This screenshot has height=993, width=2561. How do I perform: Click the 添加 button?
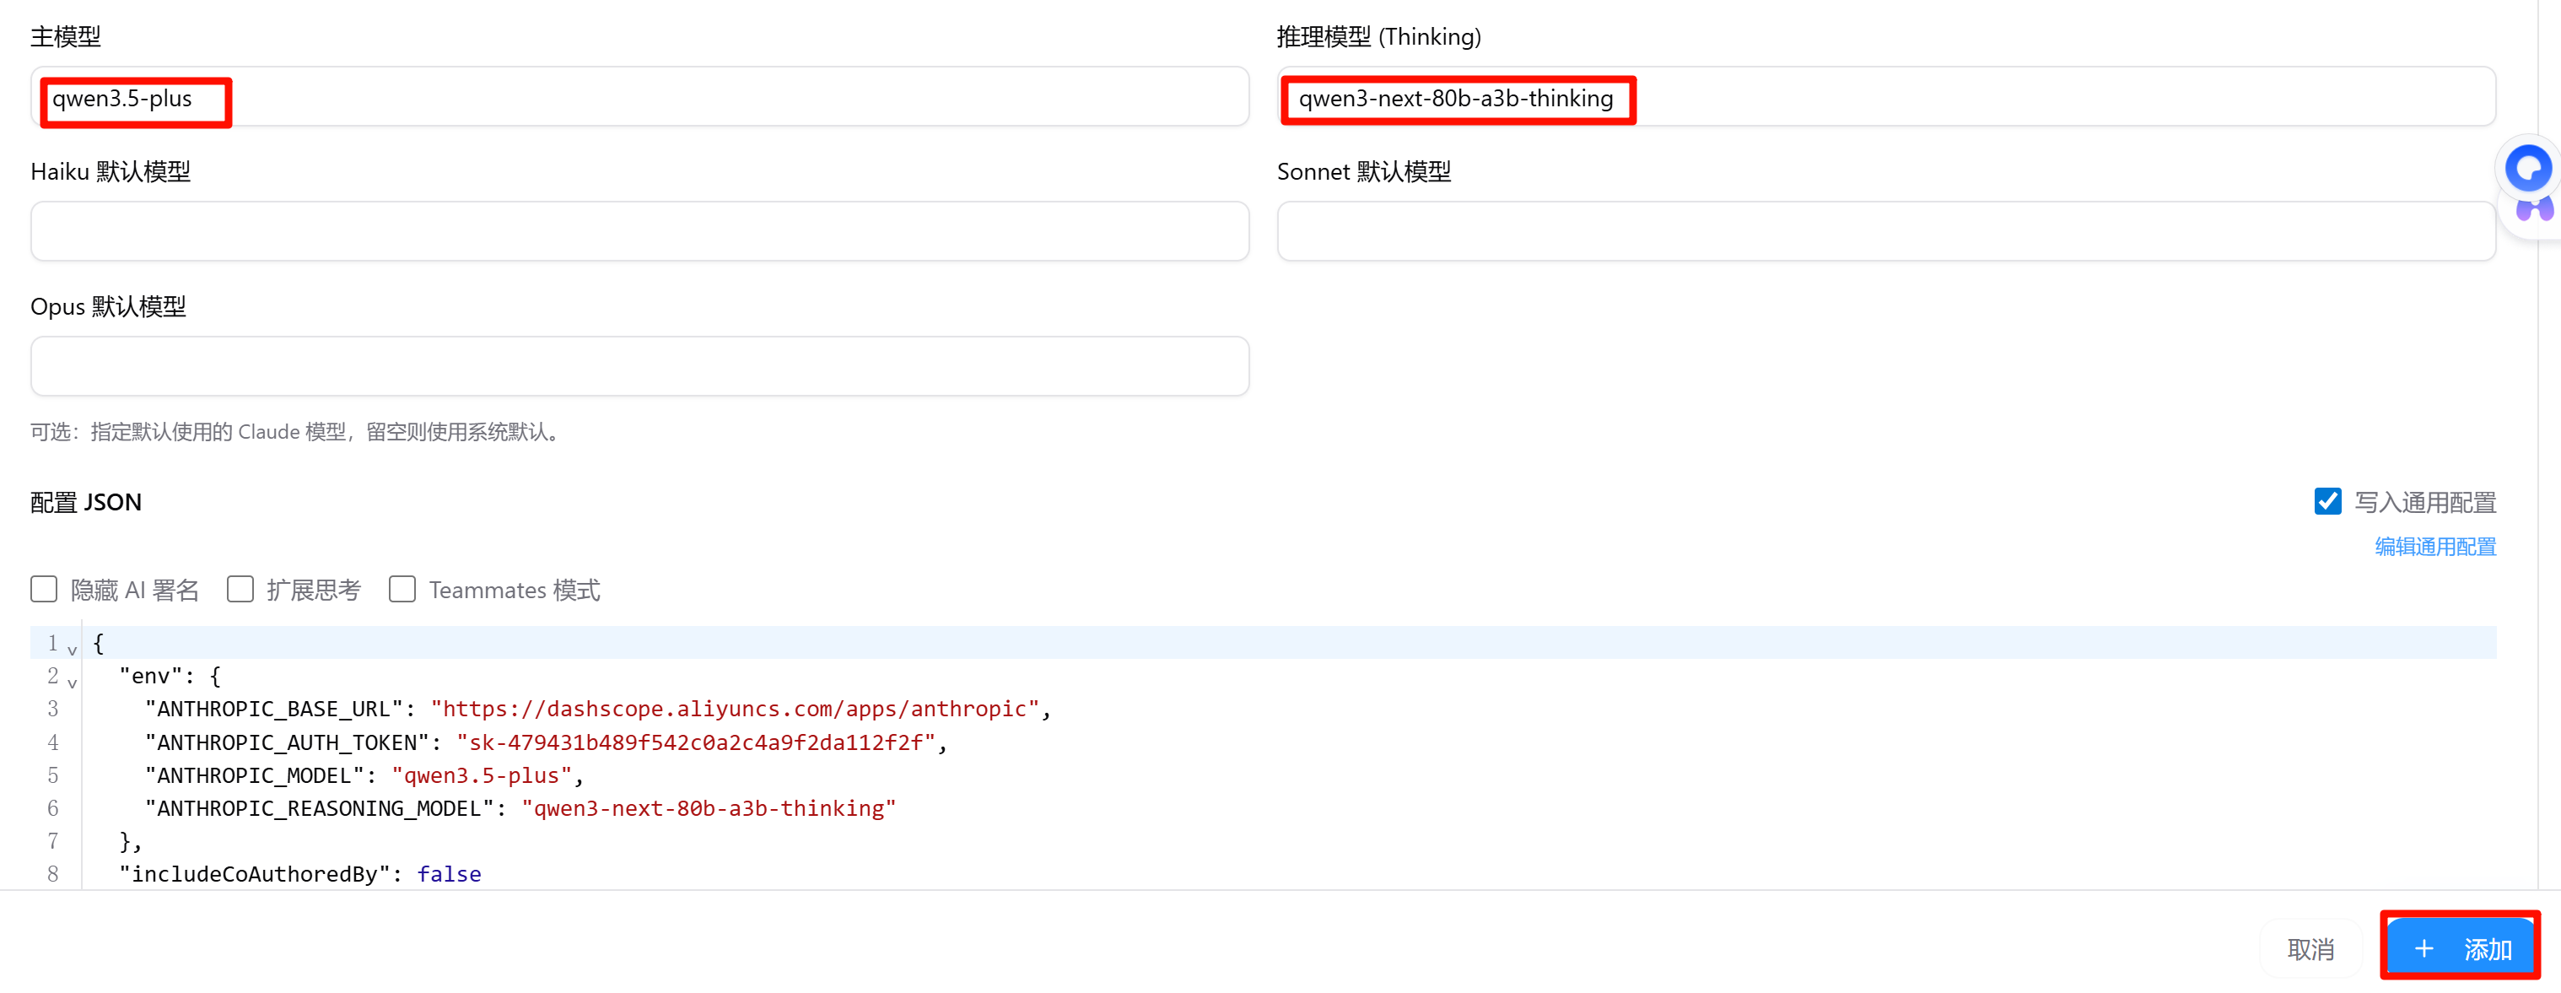coord(2460,948)
